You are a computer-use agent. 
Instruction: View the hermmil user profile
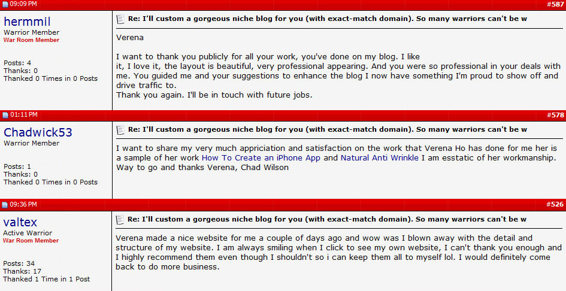(x=28, y=22)
